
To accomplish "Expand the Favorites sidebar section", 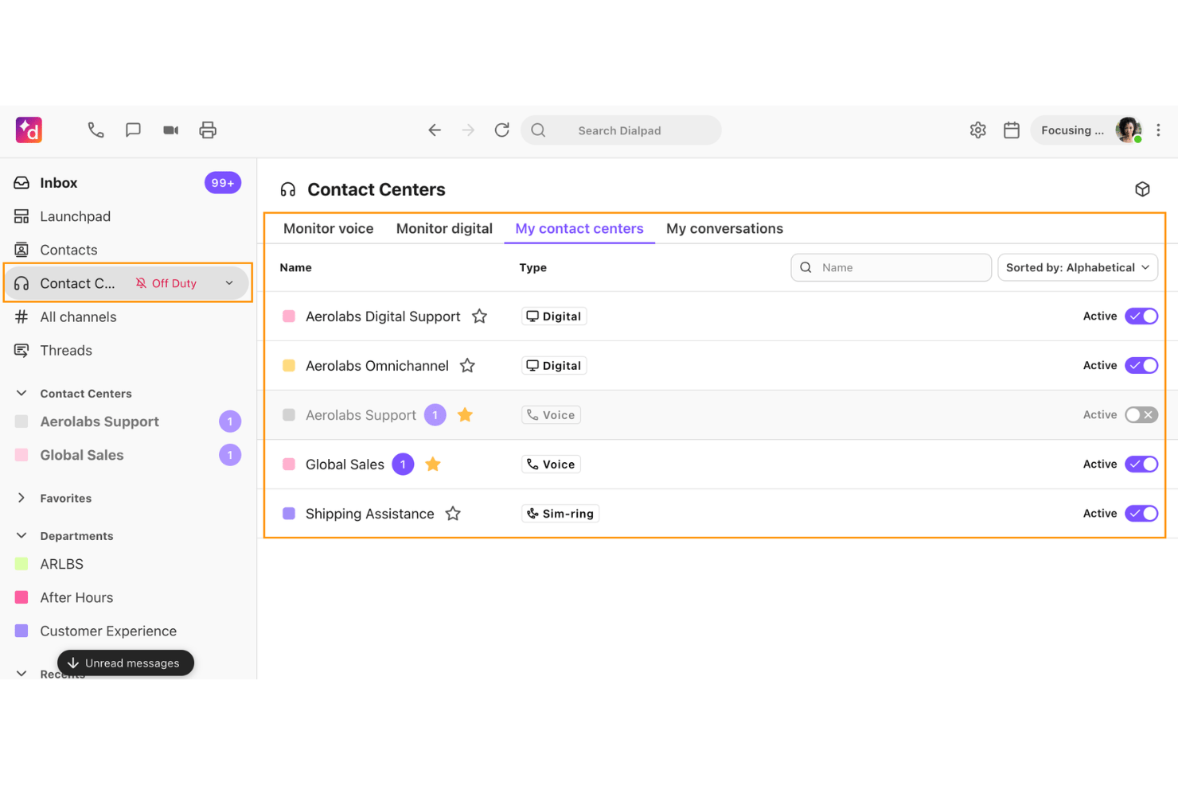I will pyautogui.click(x=21, y=498).
